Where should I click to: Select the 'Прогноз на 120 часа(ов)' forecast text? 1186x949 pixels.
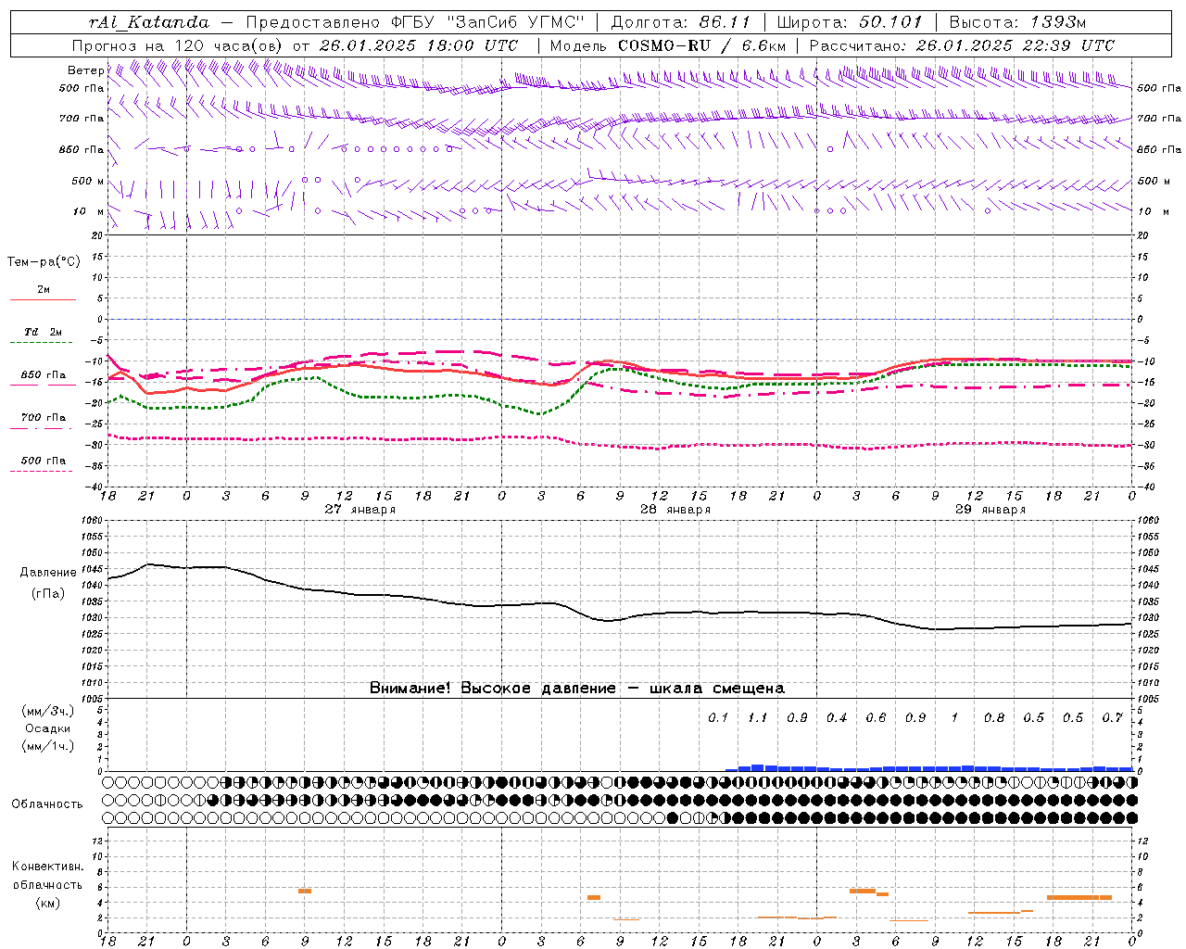coord(178,45)
